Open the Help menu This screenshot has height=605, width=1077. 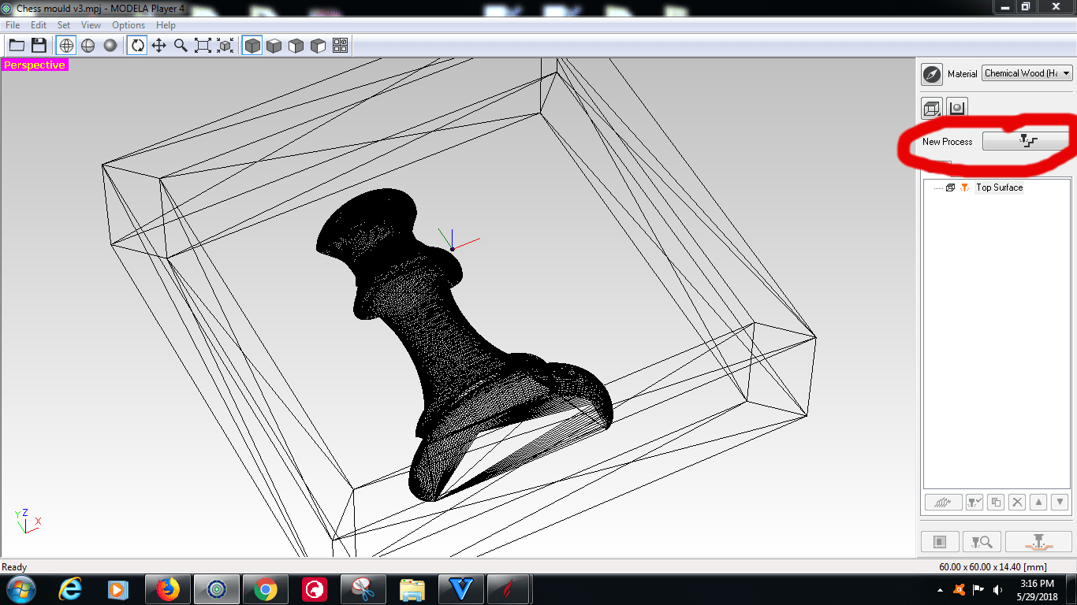(x=166, y=25)
